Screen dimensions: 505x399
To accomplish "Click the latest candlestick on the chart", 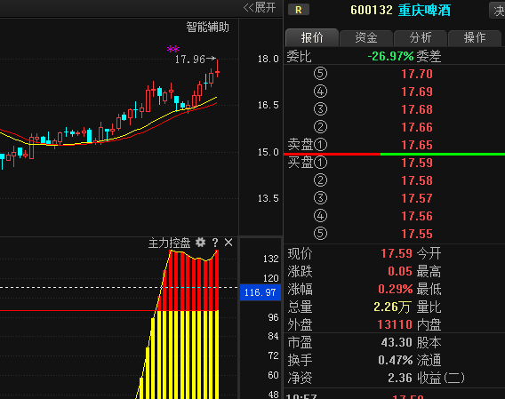I will pyautogui.click(x=218, y=68).
